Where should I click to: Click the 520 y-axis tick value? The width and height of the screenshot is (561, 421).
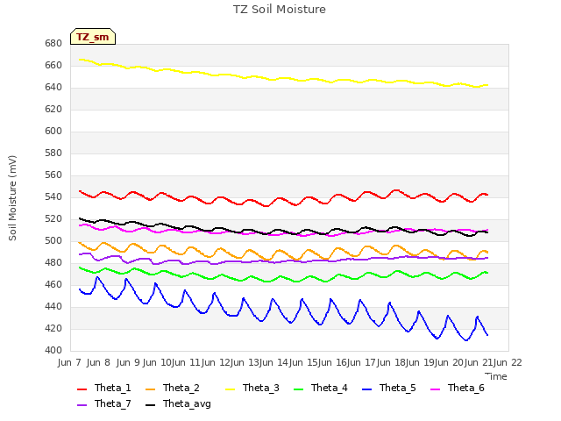(x=53, y=219)
